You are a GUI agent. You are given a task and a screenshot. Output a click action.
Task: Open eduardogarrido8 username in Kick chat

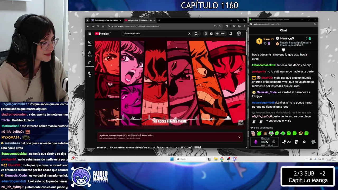pos(264,103)
